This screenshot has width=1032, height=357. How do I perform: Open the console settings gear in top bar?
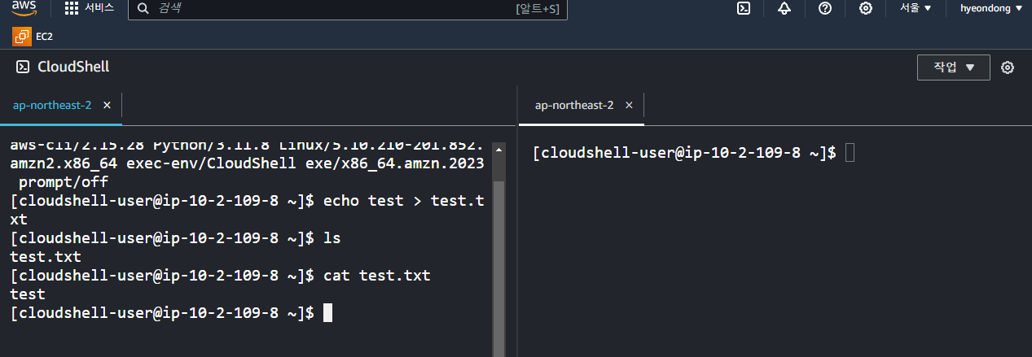pyautogui.click(x=866, y=8)
